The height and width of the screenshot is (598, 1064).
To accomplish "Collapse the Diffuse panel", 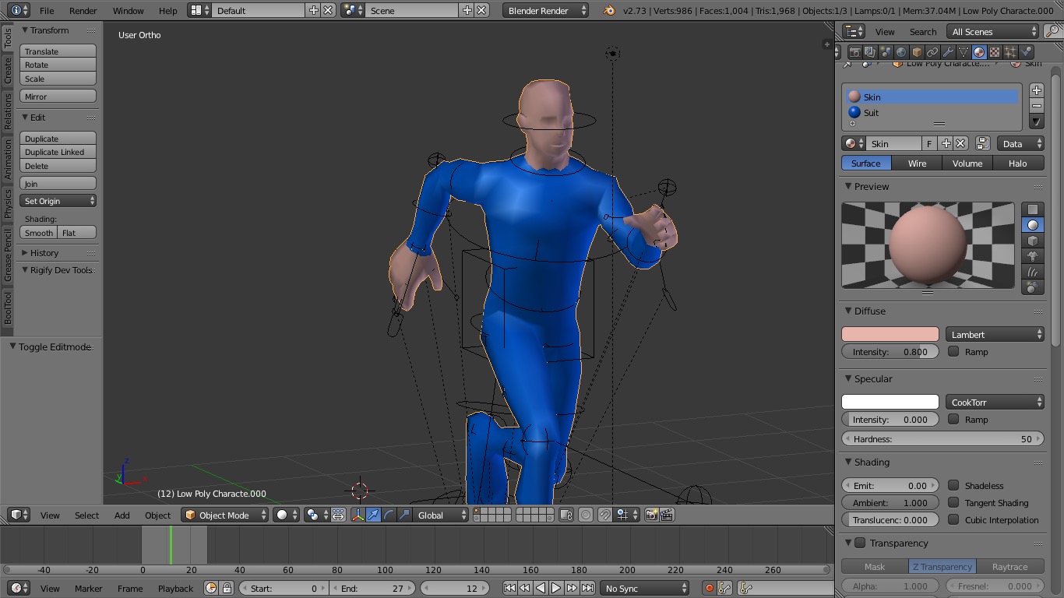I will (849, 311).
